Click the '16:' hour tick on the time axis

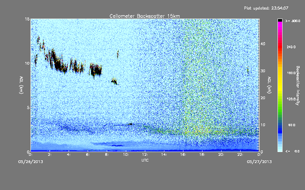pyautogui.click(x=183, y=155)
